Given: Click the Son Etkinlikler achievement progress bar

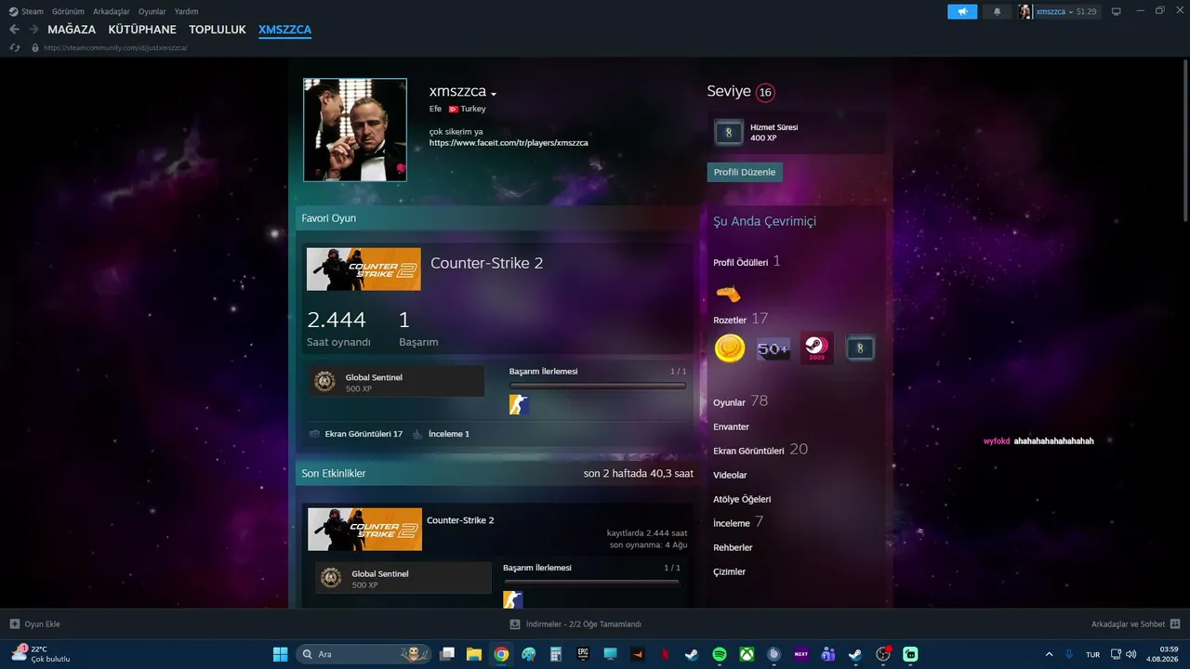Looking at the screenshot, I should coord(591,582).
